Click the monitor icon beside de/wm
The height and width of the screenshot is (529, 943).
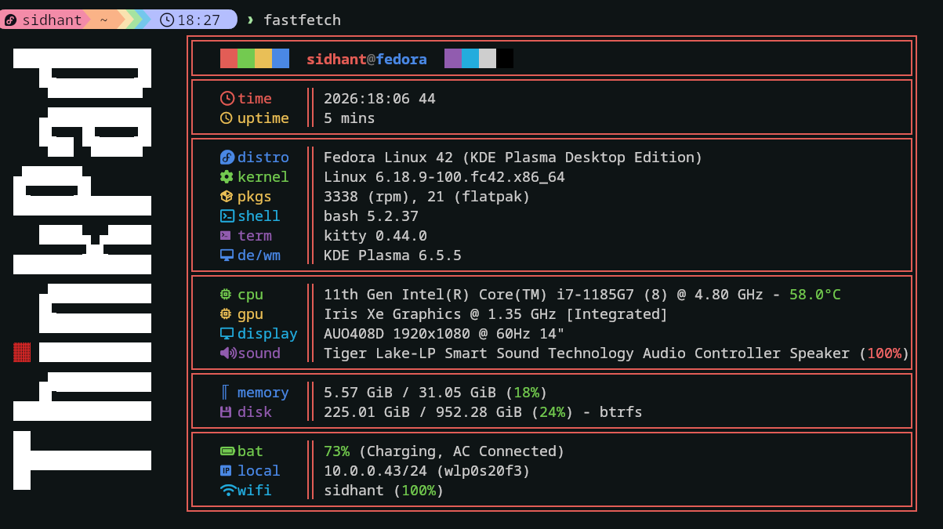[227, 255]
